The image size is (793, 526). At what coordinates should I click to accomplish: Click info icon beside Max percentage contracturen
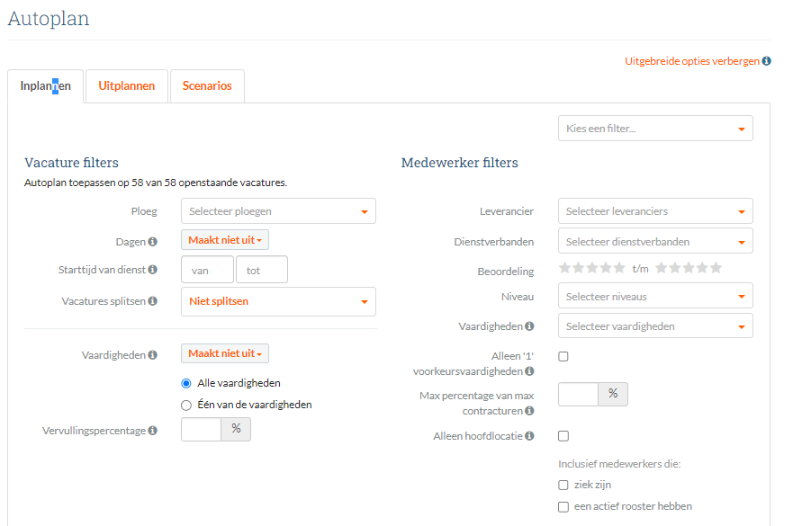pyautogui.click(x=529, y=411)
